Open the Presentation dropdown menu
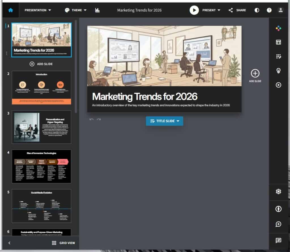Screen dimensions: 290x252 coord(38,10)
